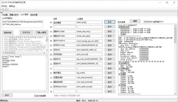Execute row 05 读SPI FLASH id
This screenshot has width=178, height=102.
(110, 41)
